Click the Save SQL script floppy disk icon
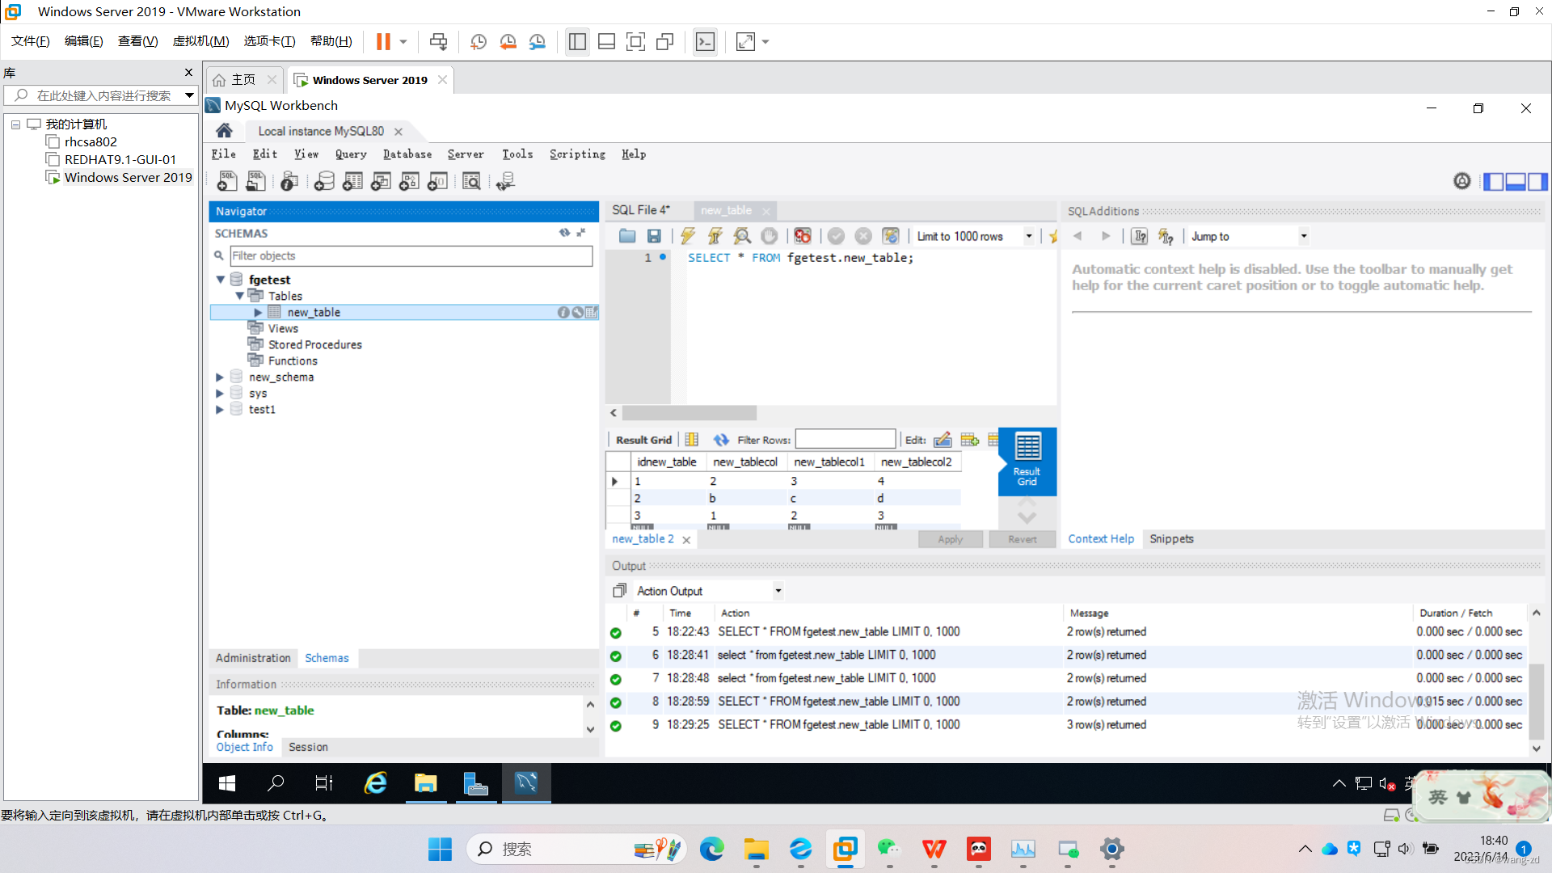This screenshot has height=873, width=1552. [x=655, y=235]
